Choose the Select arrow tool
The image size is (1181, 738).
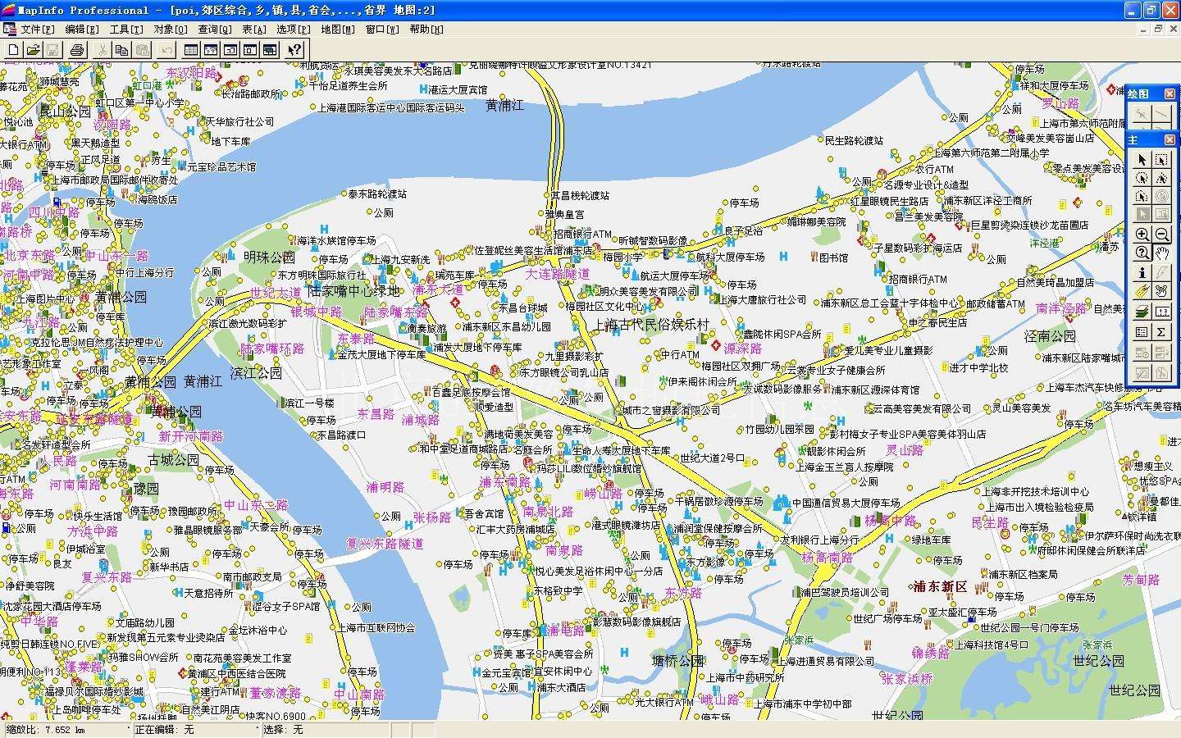click(1142, 160)
